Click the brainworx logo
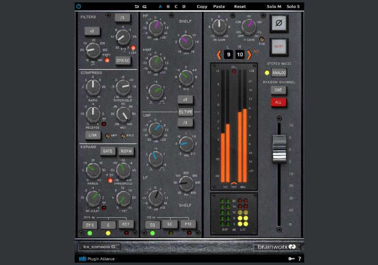The width and height of the screenshot is (378, 265). coord(277,247)
